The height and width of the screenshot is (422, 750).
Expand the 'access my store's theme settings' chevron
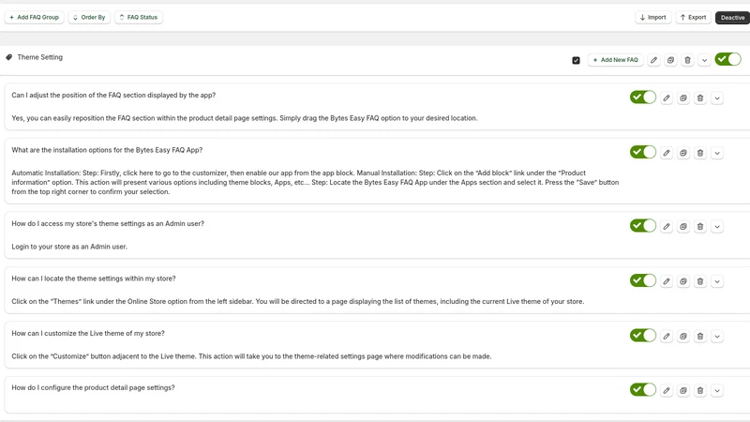pos(717,227)
